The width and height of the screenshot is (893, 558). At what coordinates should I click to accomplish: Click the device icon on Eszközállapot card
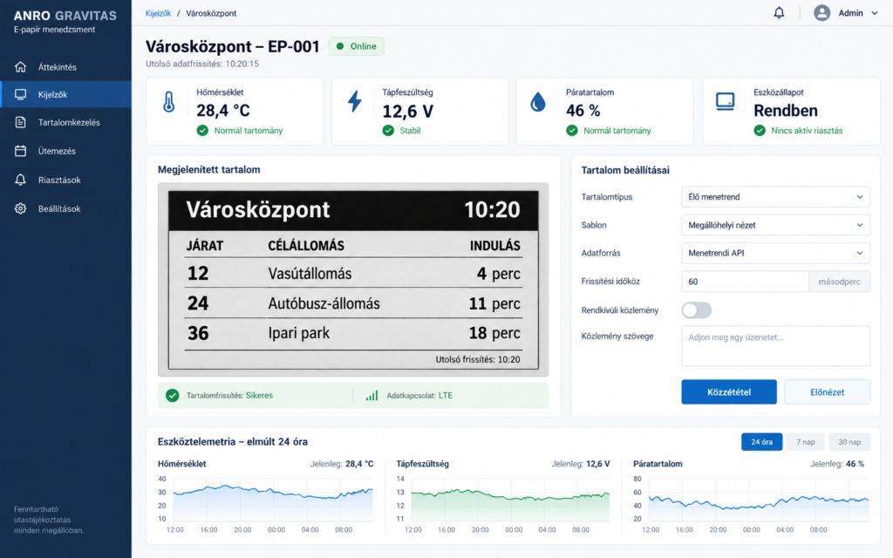(x=725, y=101)
